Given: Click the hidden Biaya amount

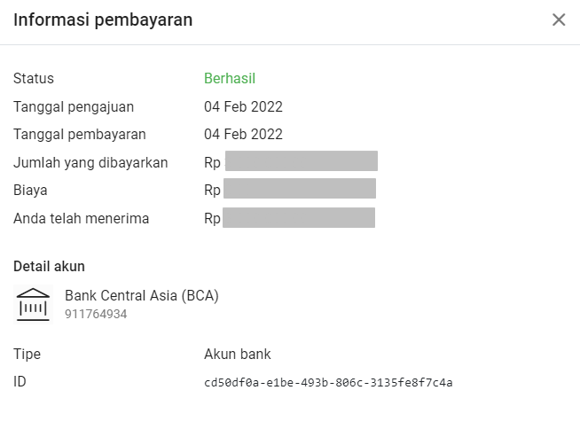Looking at the screenshot, I should pyautogui.click(x=300, y=188).
